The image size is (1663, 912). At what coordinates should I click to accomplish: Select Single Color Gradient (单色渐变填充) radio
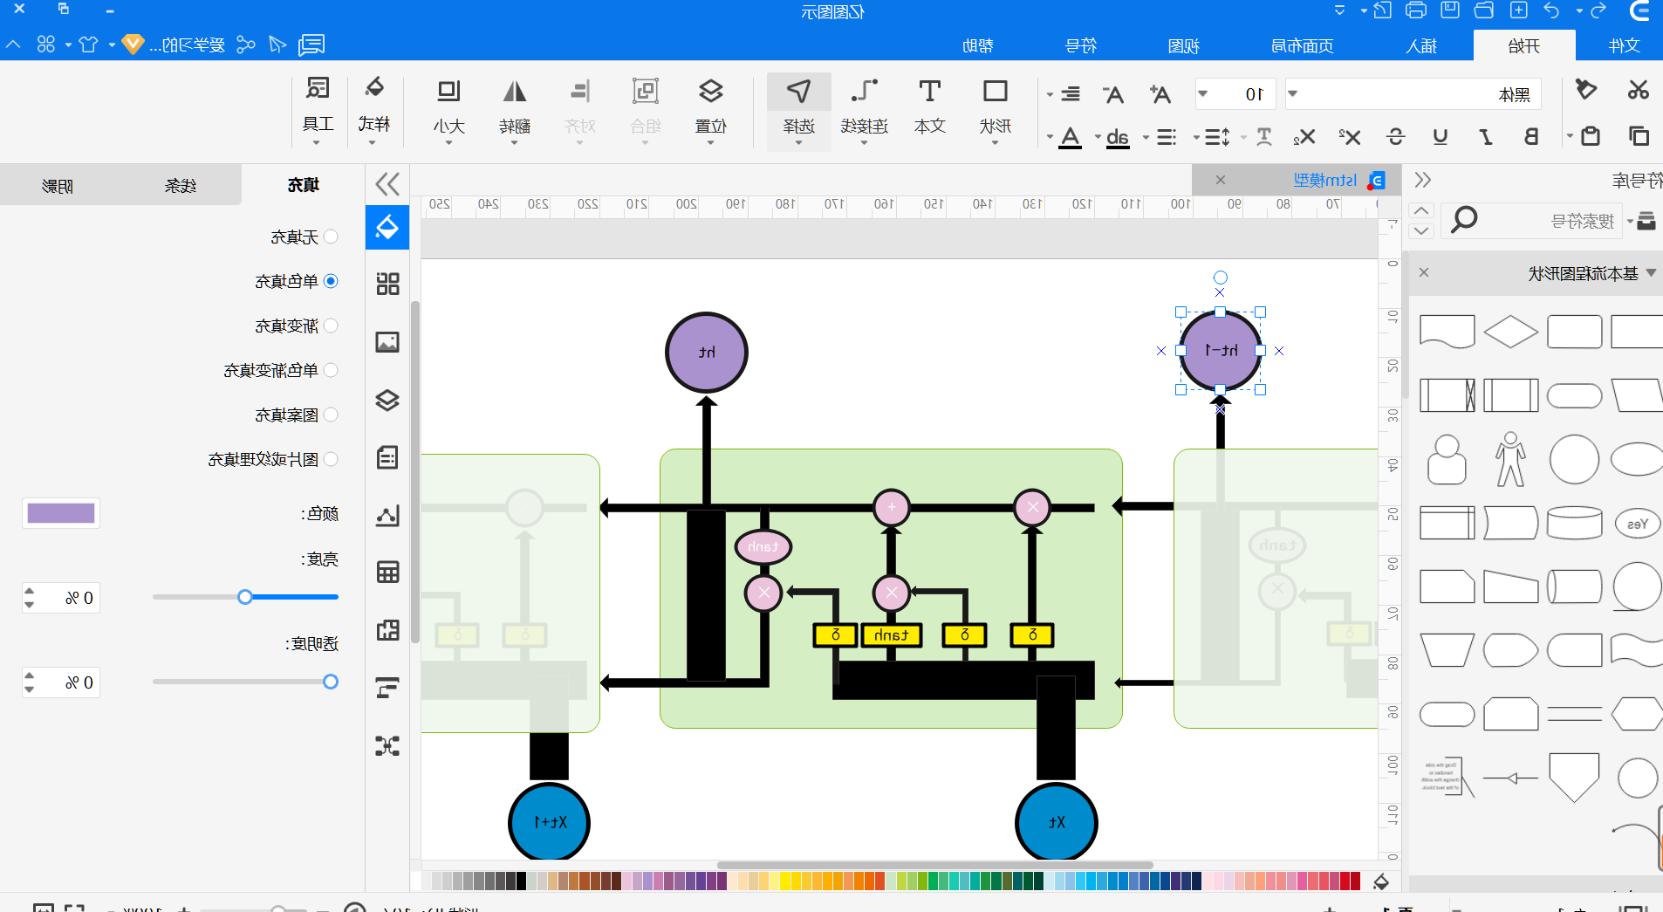coord(331,370)
